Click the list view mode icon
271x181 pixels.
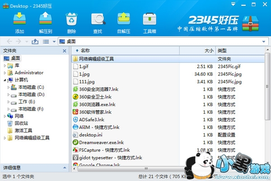(46, 42)
